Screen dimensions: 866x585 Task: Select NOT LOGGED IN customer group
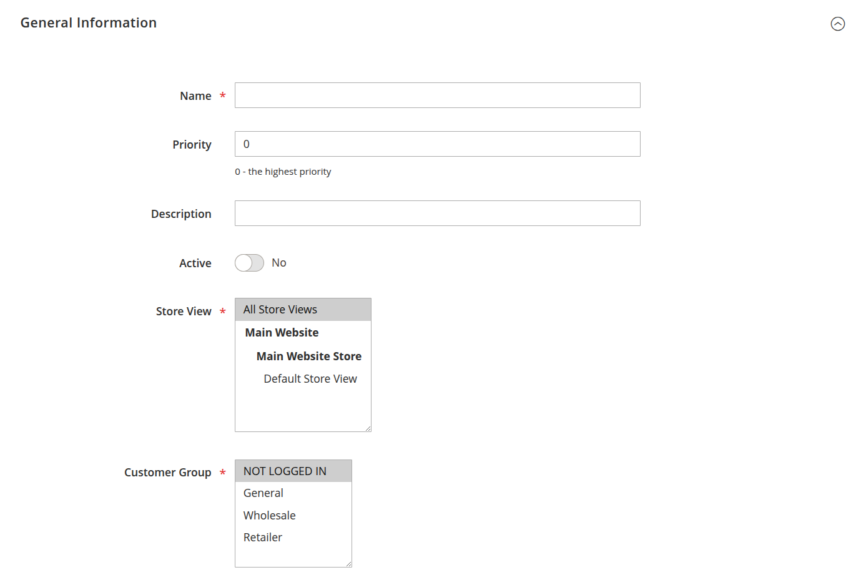pos(285,471)
